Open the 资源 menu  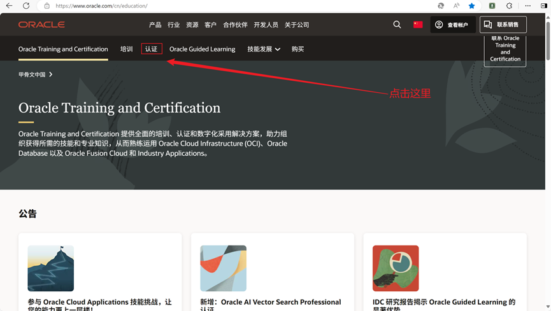pyautogui.click(x=192, y=25)
